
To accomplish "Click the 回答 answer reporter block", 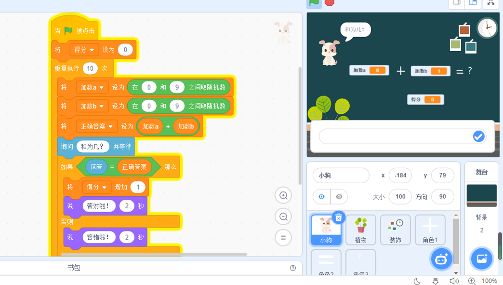I will (x=96, y=167).
